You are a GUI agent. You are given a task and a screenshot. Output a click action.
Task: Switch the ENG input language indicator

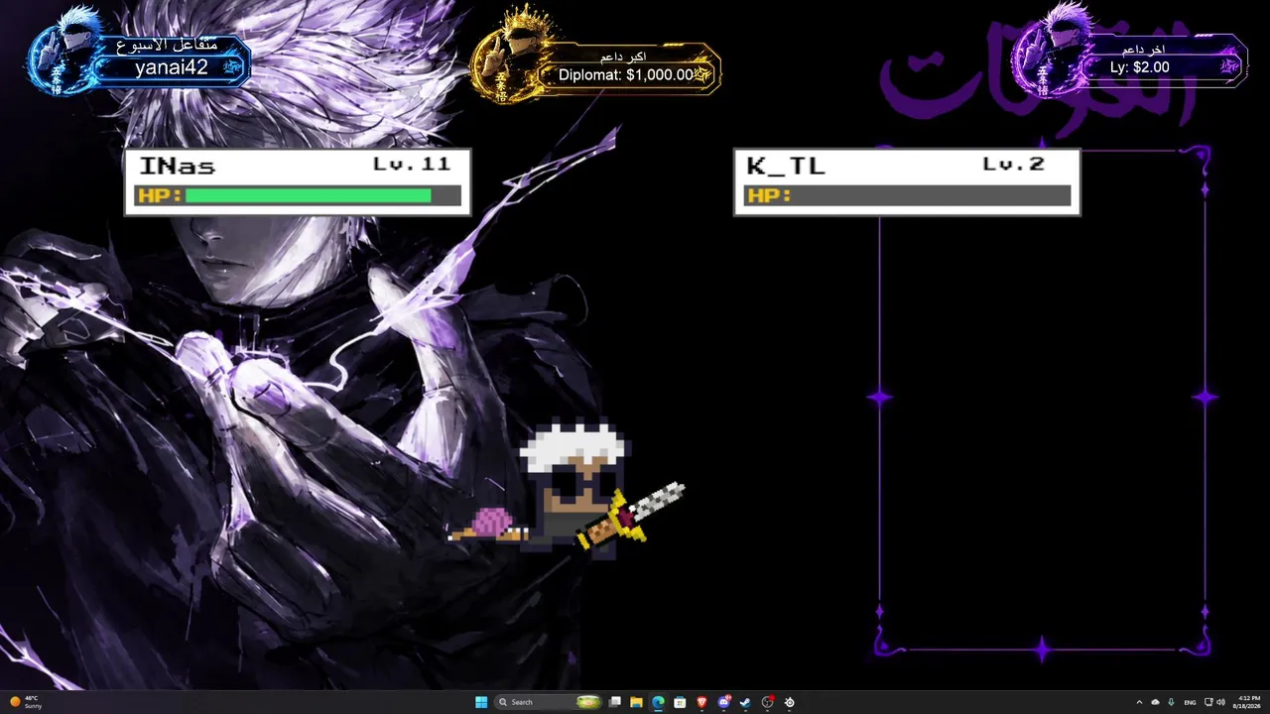[1190, 702]
